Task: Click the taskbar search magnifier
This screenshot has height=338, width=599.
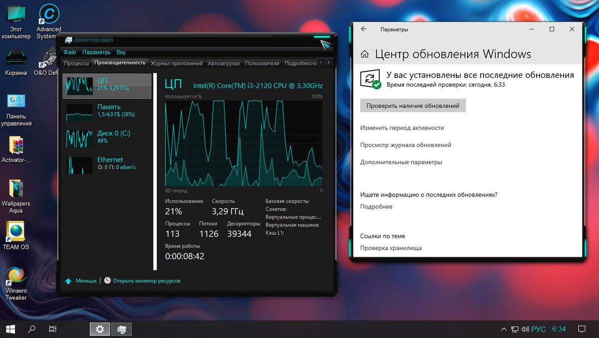Action: point(31,329)
